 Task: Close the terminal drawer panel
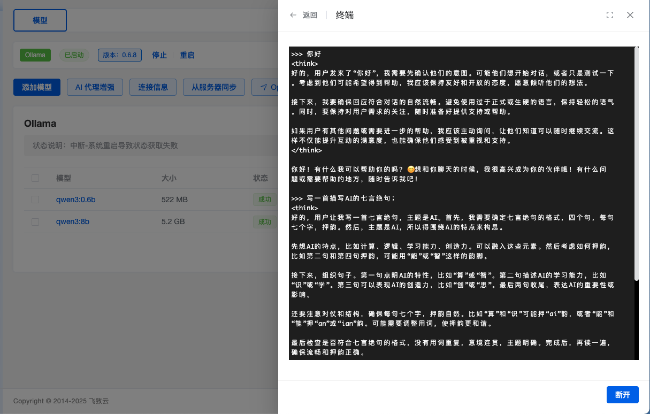click(630, 15)
